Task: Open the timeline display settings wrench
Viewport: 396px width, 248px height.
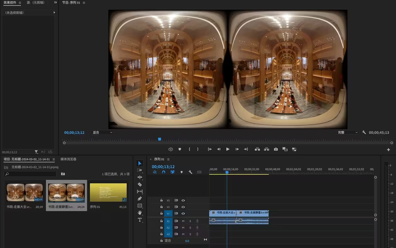Action: [190, 172]
